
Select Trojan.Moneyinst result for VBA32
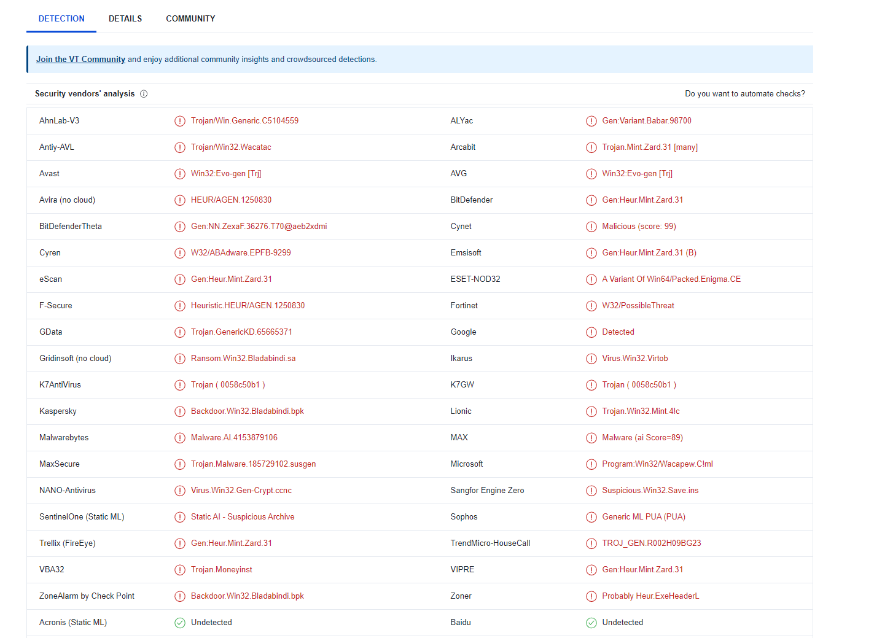222,570
